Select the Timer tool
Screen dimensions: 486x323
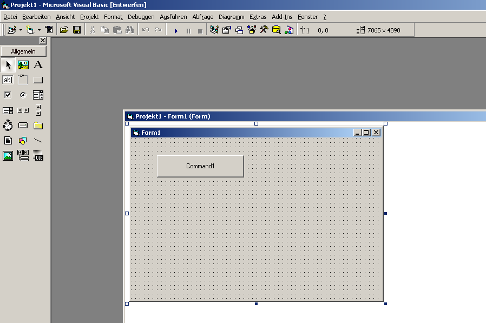tap(8, 126)
